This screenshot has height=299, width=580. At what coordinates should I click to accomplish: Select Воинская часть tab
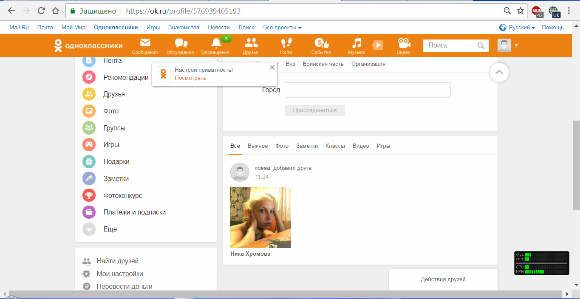point(323,64)
